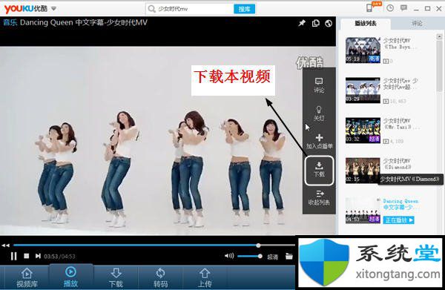Click the scrollbar up arrow in playlist
Image resolution: width=445 pixels, height=290 pixels.
439,36
